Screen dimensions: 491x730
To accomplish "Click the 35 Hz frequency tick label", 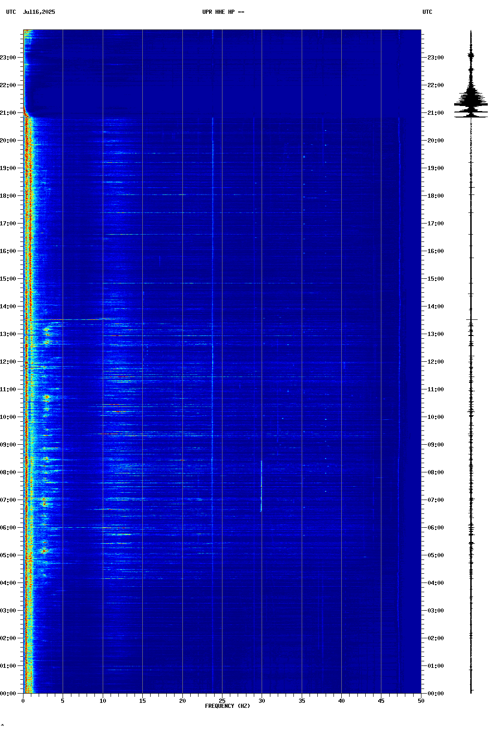I will click(302, 701).
